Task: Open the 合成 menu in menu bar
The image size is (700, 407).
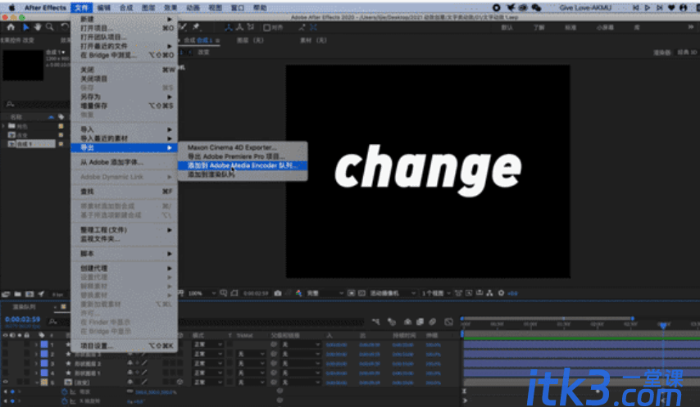Action: (126, 7)
